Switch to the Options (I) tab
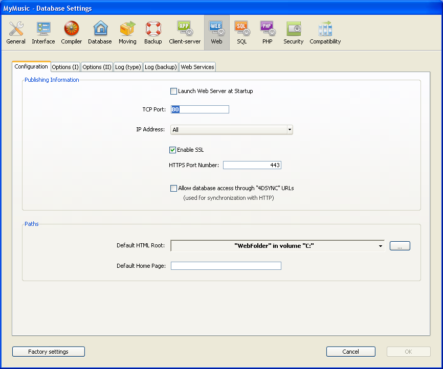This screenshot has width=443, height=369. coord(65,67)
